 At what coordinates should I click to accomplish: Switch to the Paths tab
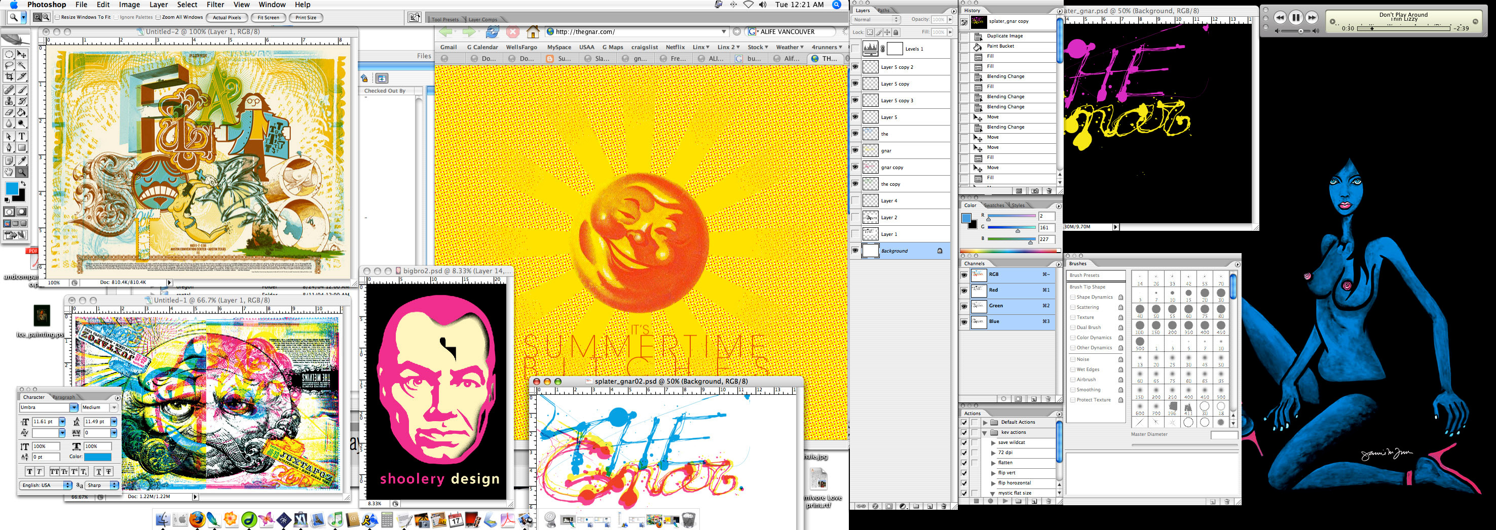point(883,11)
